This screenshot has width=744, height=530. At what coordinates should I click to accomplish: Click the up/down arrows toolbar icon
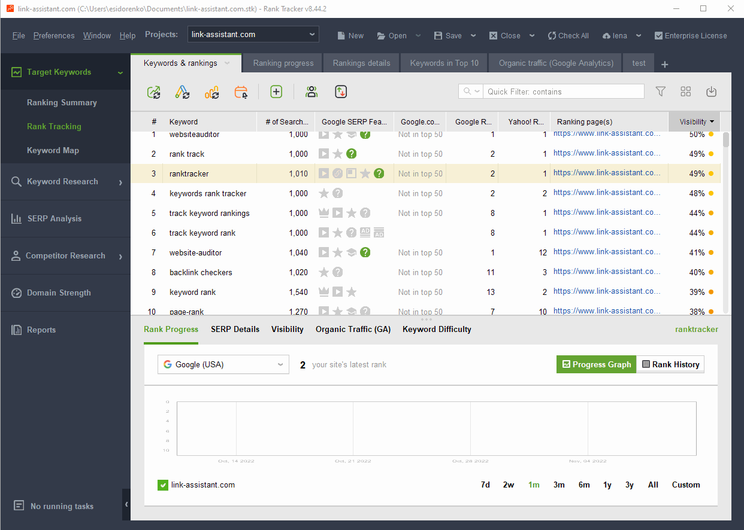(341, 92)
